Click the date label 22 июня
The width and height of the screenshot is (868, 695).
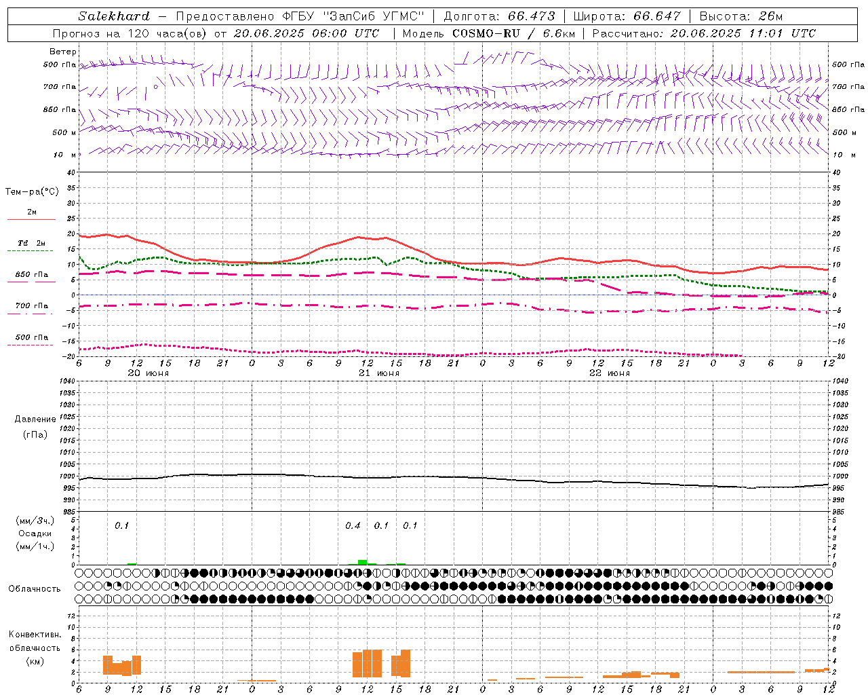610,373
